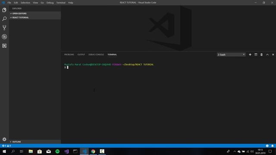Open Visual Studio from taskbar
Image resolution: width=276 pixels, height=155 pixels.
click(66, 151)
